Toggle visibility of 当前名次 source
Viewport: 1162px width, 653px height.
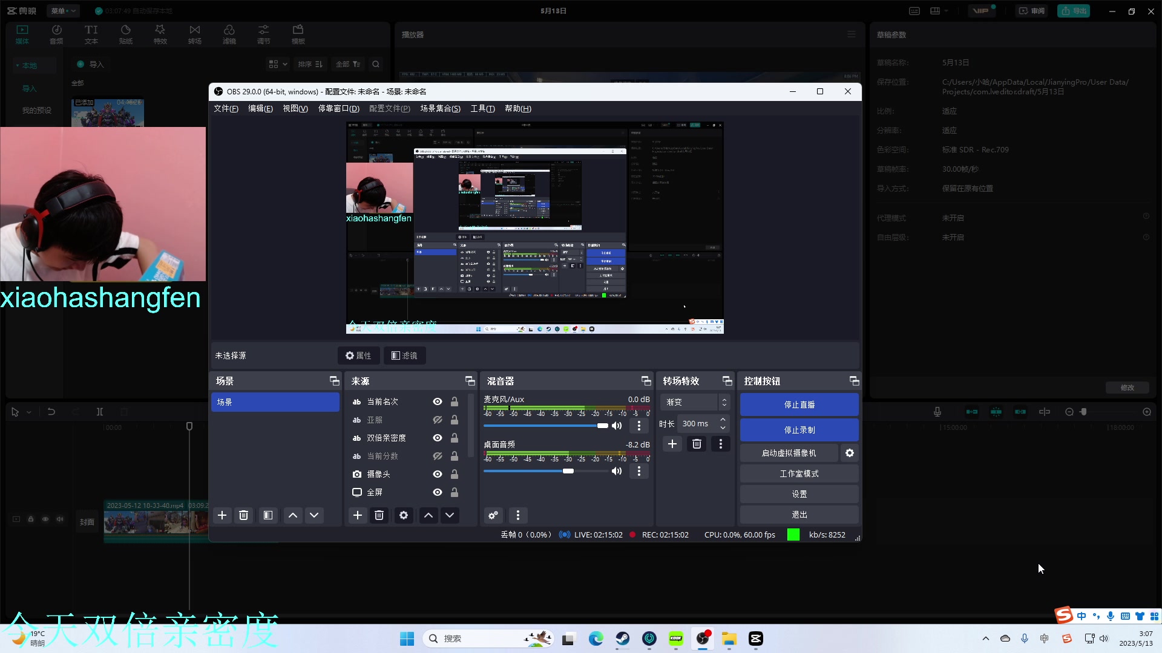click(438, 401)
